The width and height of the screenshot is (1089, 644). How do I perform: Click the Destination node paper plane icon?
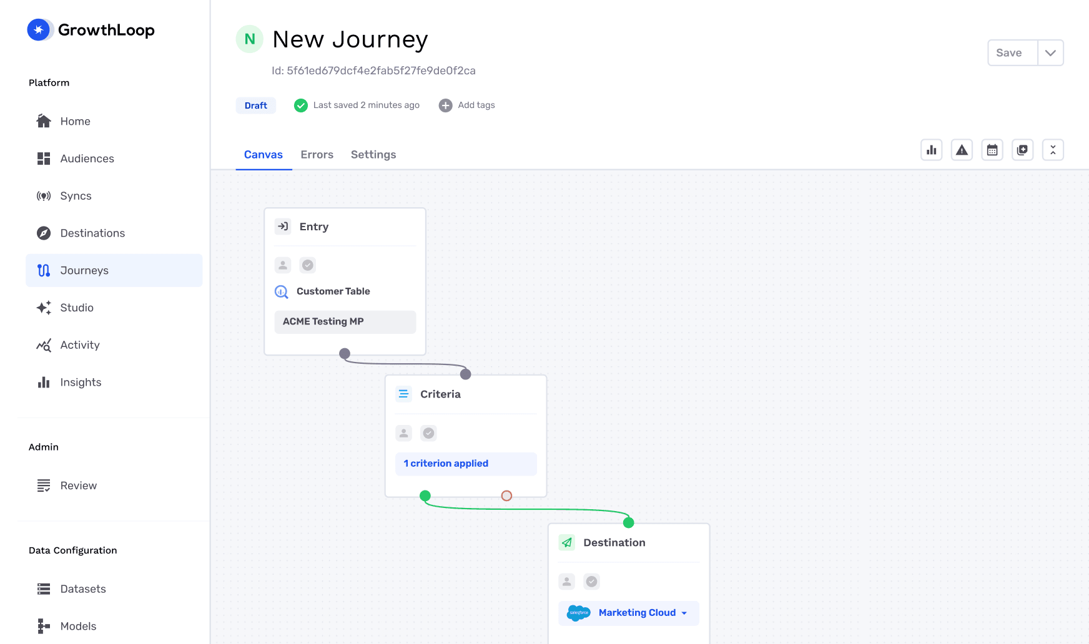(566, 542)
